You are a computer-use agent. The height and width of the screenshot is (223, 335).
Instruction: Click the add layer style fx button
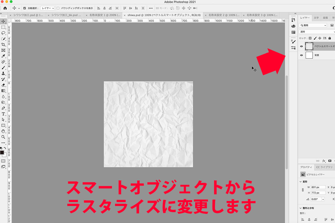pyautogui.click(x=324, y=161)
